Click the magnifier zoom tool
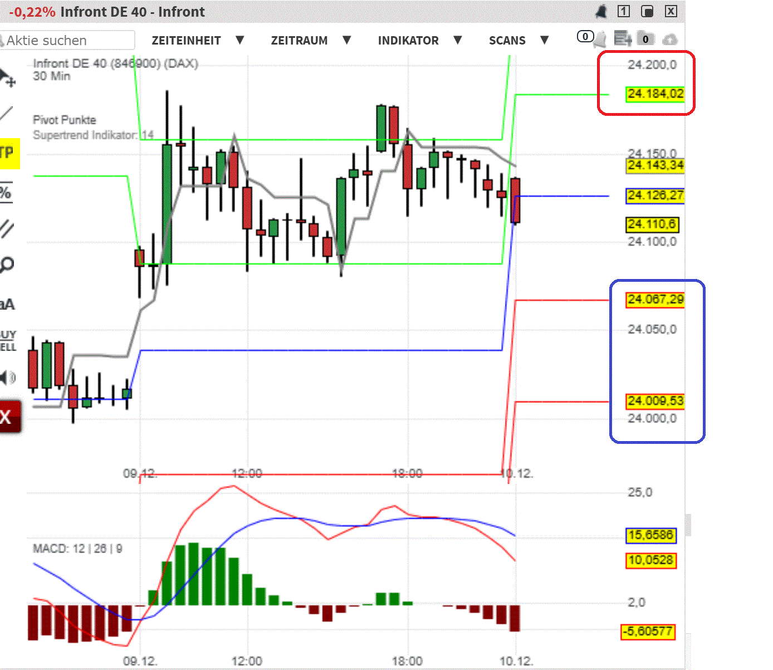Screen dimensions: 773x670 tap(6, 265)
